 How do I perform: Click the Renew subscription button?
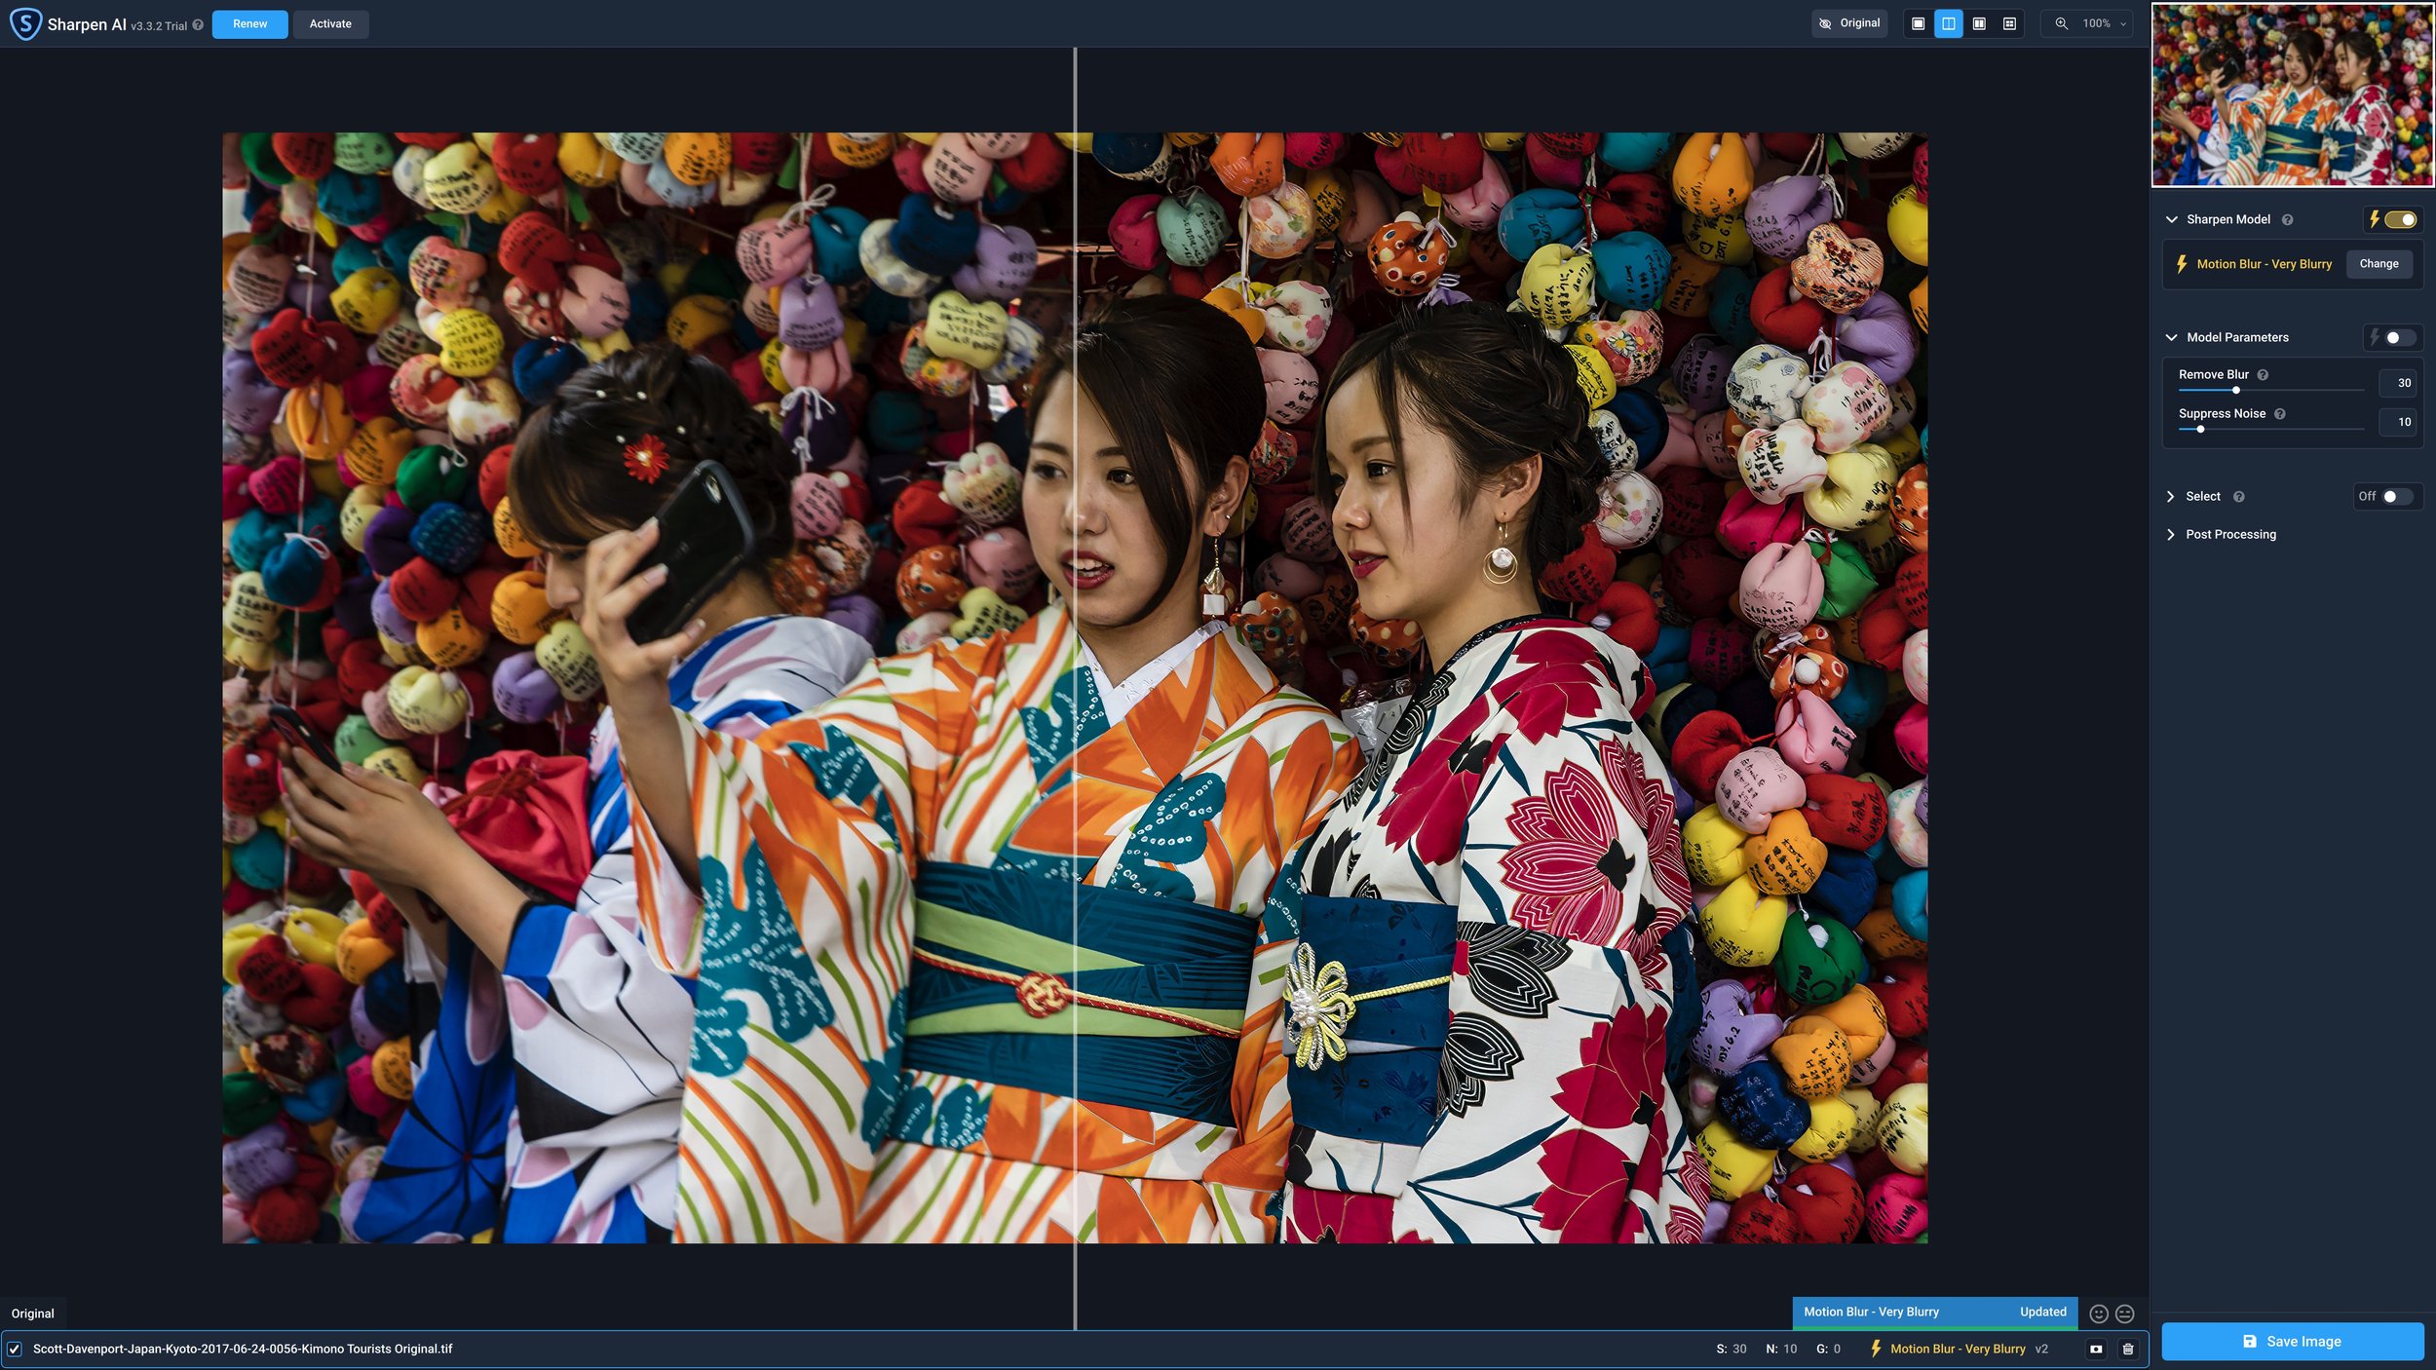[249, 23]
